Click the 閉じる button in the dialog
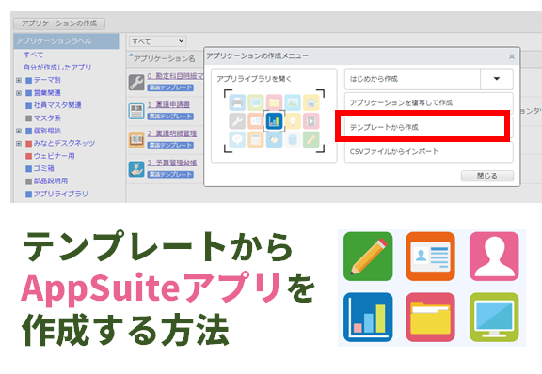The width and height of the screenshot is (542, 374). click(x=487, y=176)
